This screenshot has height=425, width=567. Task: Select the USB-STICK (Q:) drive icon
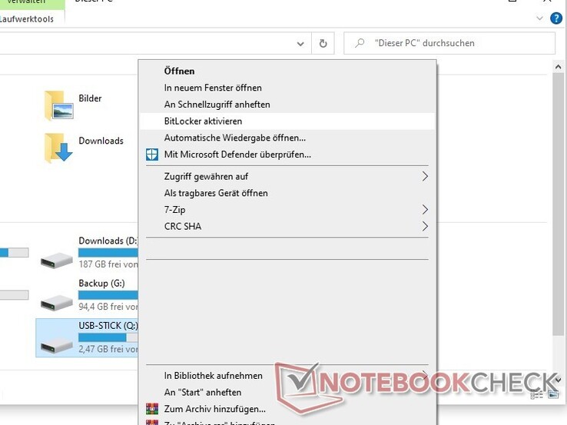56,345
